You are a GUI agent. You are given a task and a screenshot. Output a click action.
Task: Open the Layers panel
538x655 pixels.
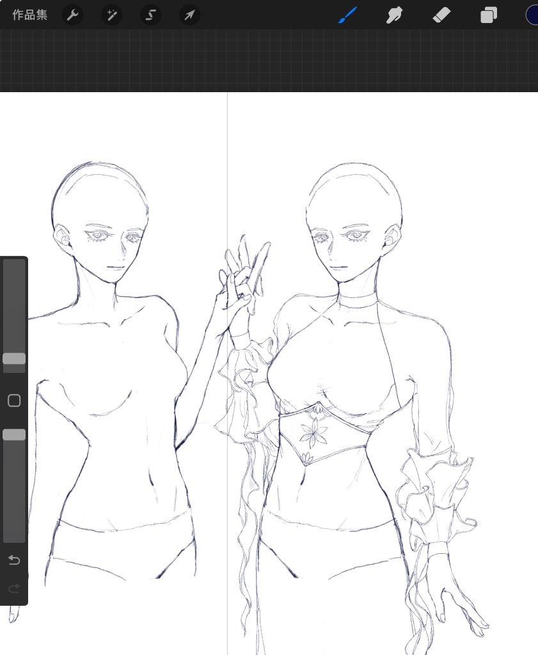489,15
